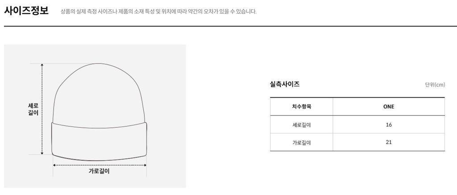Click the measurement disclaimer text at top

click(158, 12)
